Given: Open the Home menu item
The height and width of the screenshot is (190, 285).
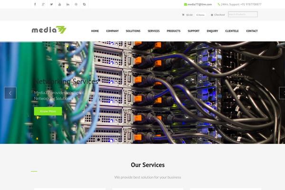Looking at the screenshot, I should [x=95, y=31].
